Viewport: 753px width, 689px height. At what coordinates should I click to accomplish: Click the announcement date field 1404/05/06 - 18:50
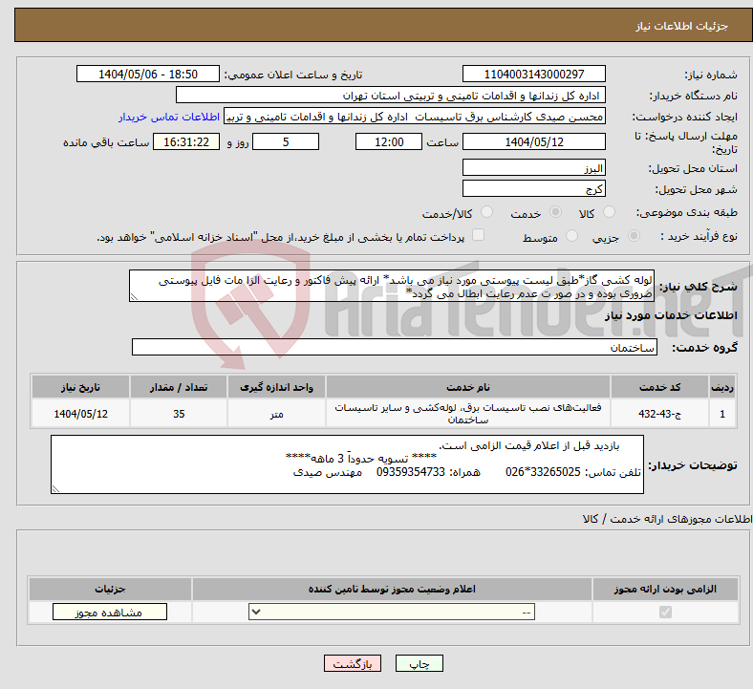click(x=148, y=74)
